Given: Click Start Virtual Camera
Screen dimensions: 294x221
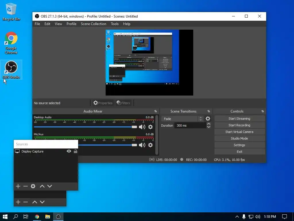Looking at the screenshot, I should pos(239,132).
